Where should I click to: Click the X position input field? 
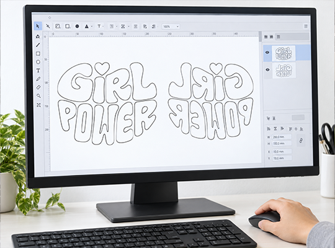tap(282, 151)
